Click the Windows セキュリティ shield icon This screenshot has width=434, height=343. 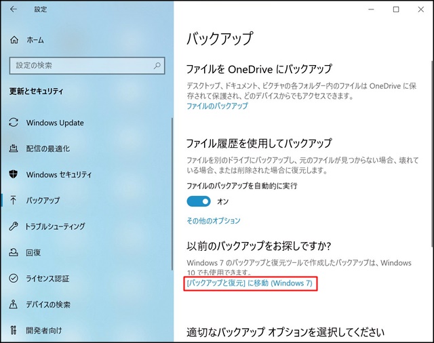pyautogui.click(x=14, y=174)
